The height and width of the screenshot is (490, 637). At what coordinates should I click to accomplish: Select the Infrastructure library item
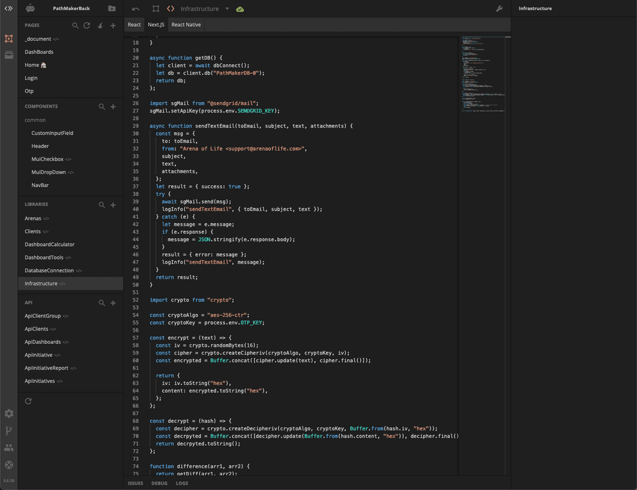click(x=71, y=284)
